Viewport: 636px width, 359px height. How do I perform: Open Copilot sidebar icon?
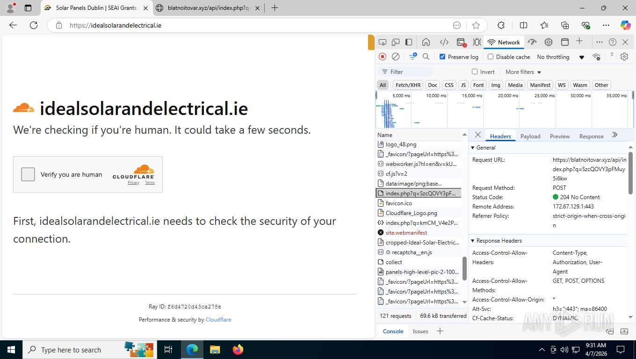click(625, 25)
